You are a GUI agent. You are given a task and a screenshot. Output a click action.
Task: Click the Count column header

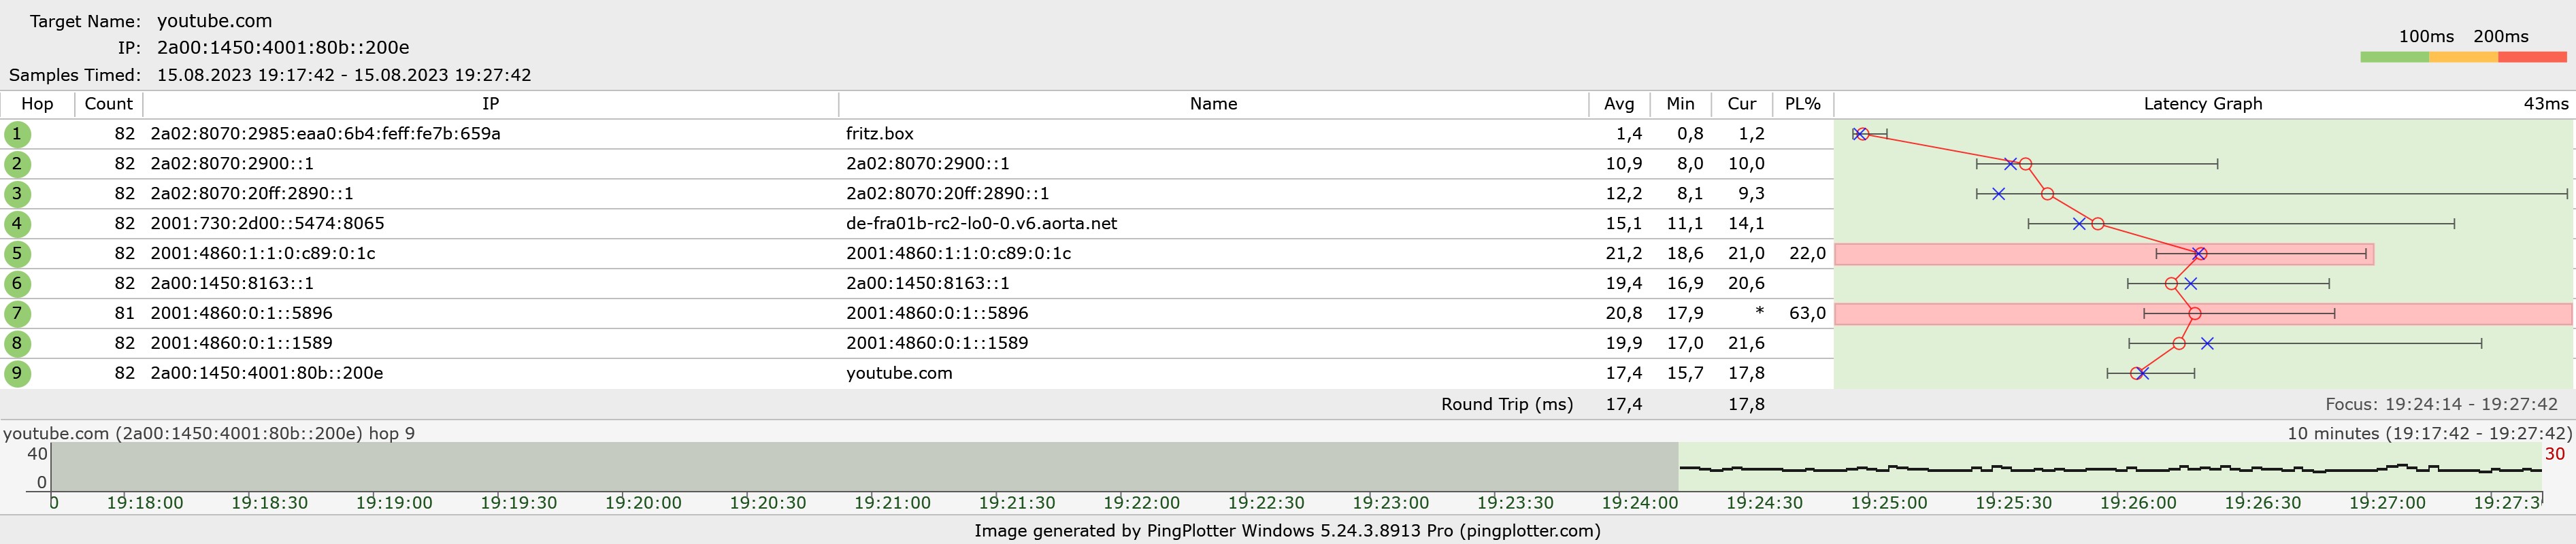click(108, 104)
